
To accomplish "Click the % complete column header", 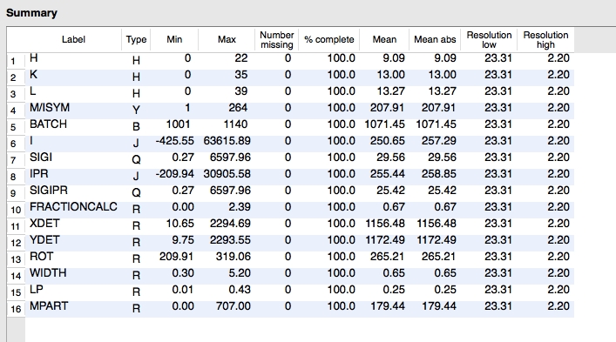I will [x=329, y=40].
